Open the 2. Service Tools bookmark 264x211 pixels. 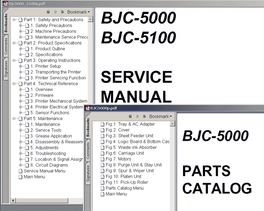coord(46,130)
